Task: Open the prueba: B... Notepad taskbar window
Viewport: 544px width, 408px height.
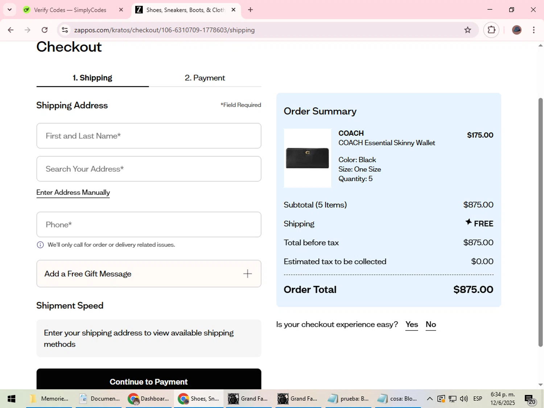Action: pyautogui.click(x=348, y=399)
